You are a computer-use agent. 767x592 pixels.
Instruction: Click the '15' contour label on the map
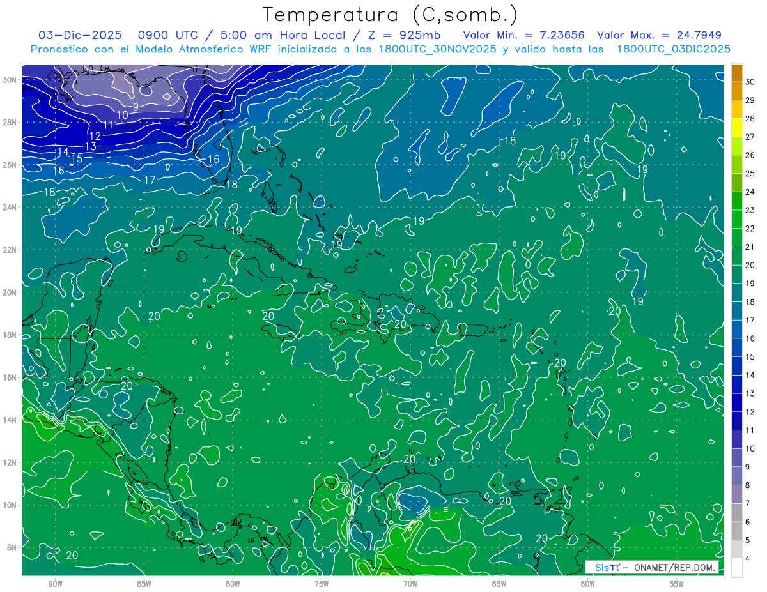tap(77, 158)
